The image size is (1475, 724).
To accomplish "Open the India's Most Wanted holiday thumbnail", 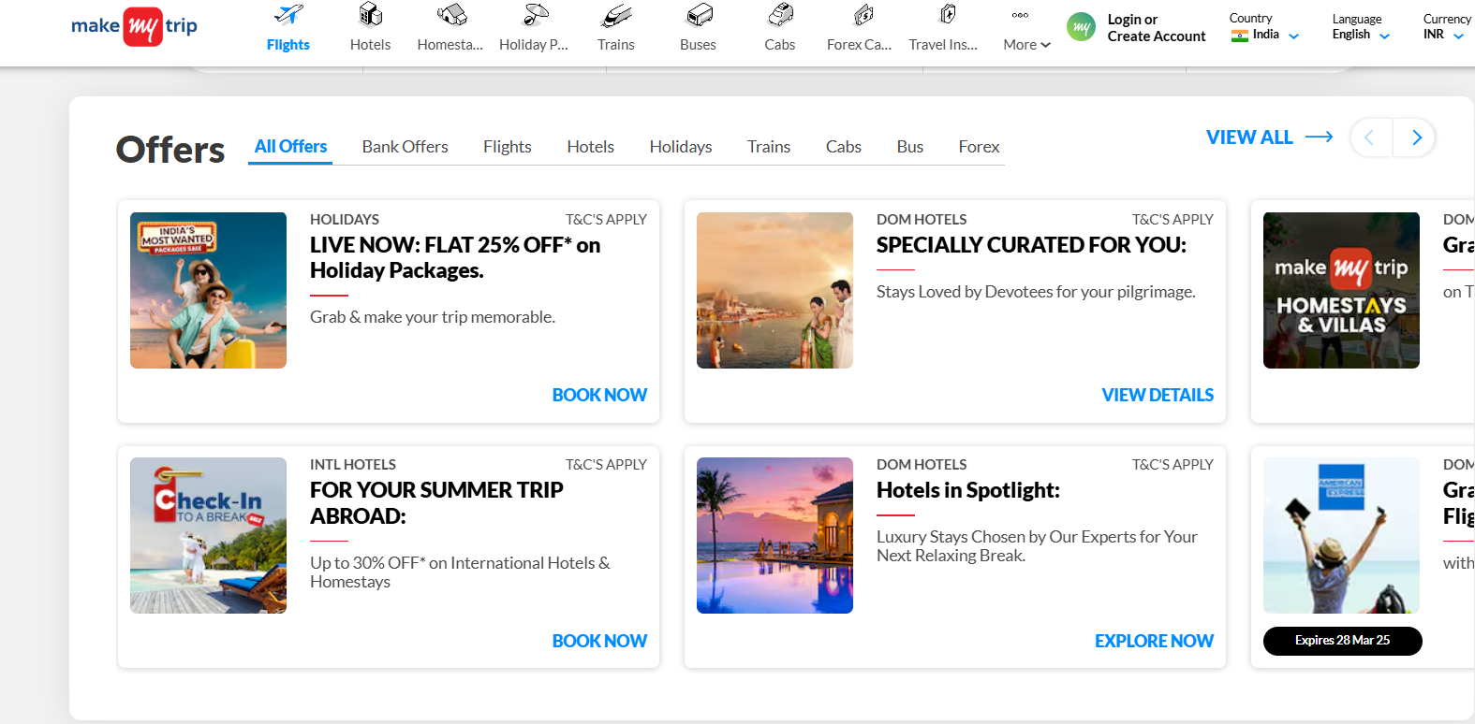I will tap(208, 290).
